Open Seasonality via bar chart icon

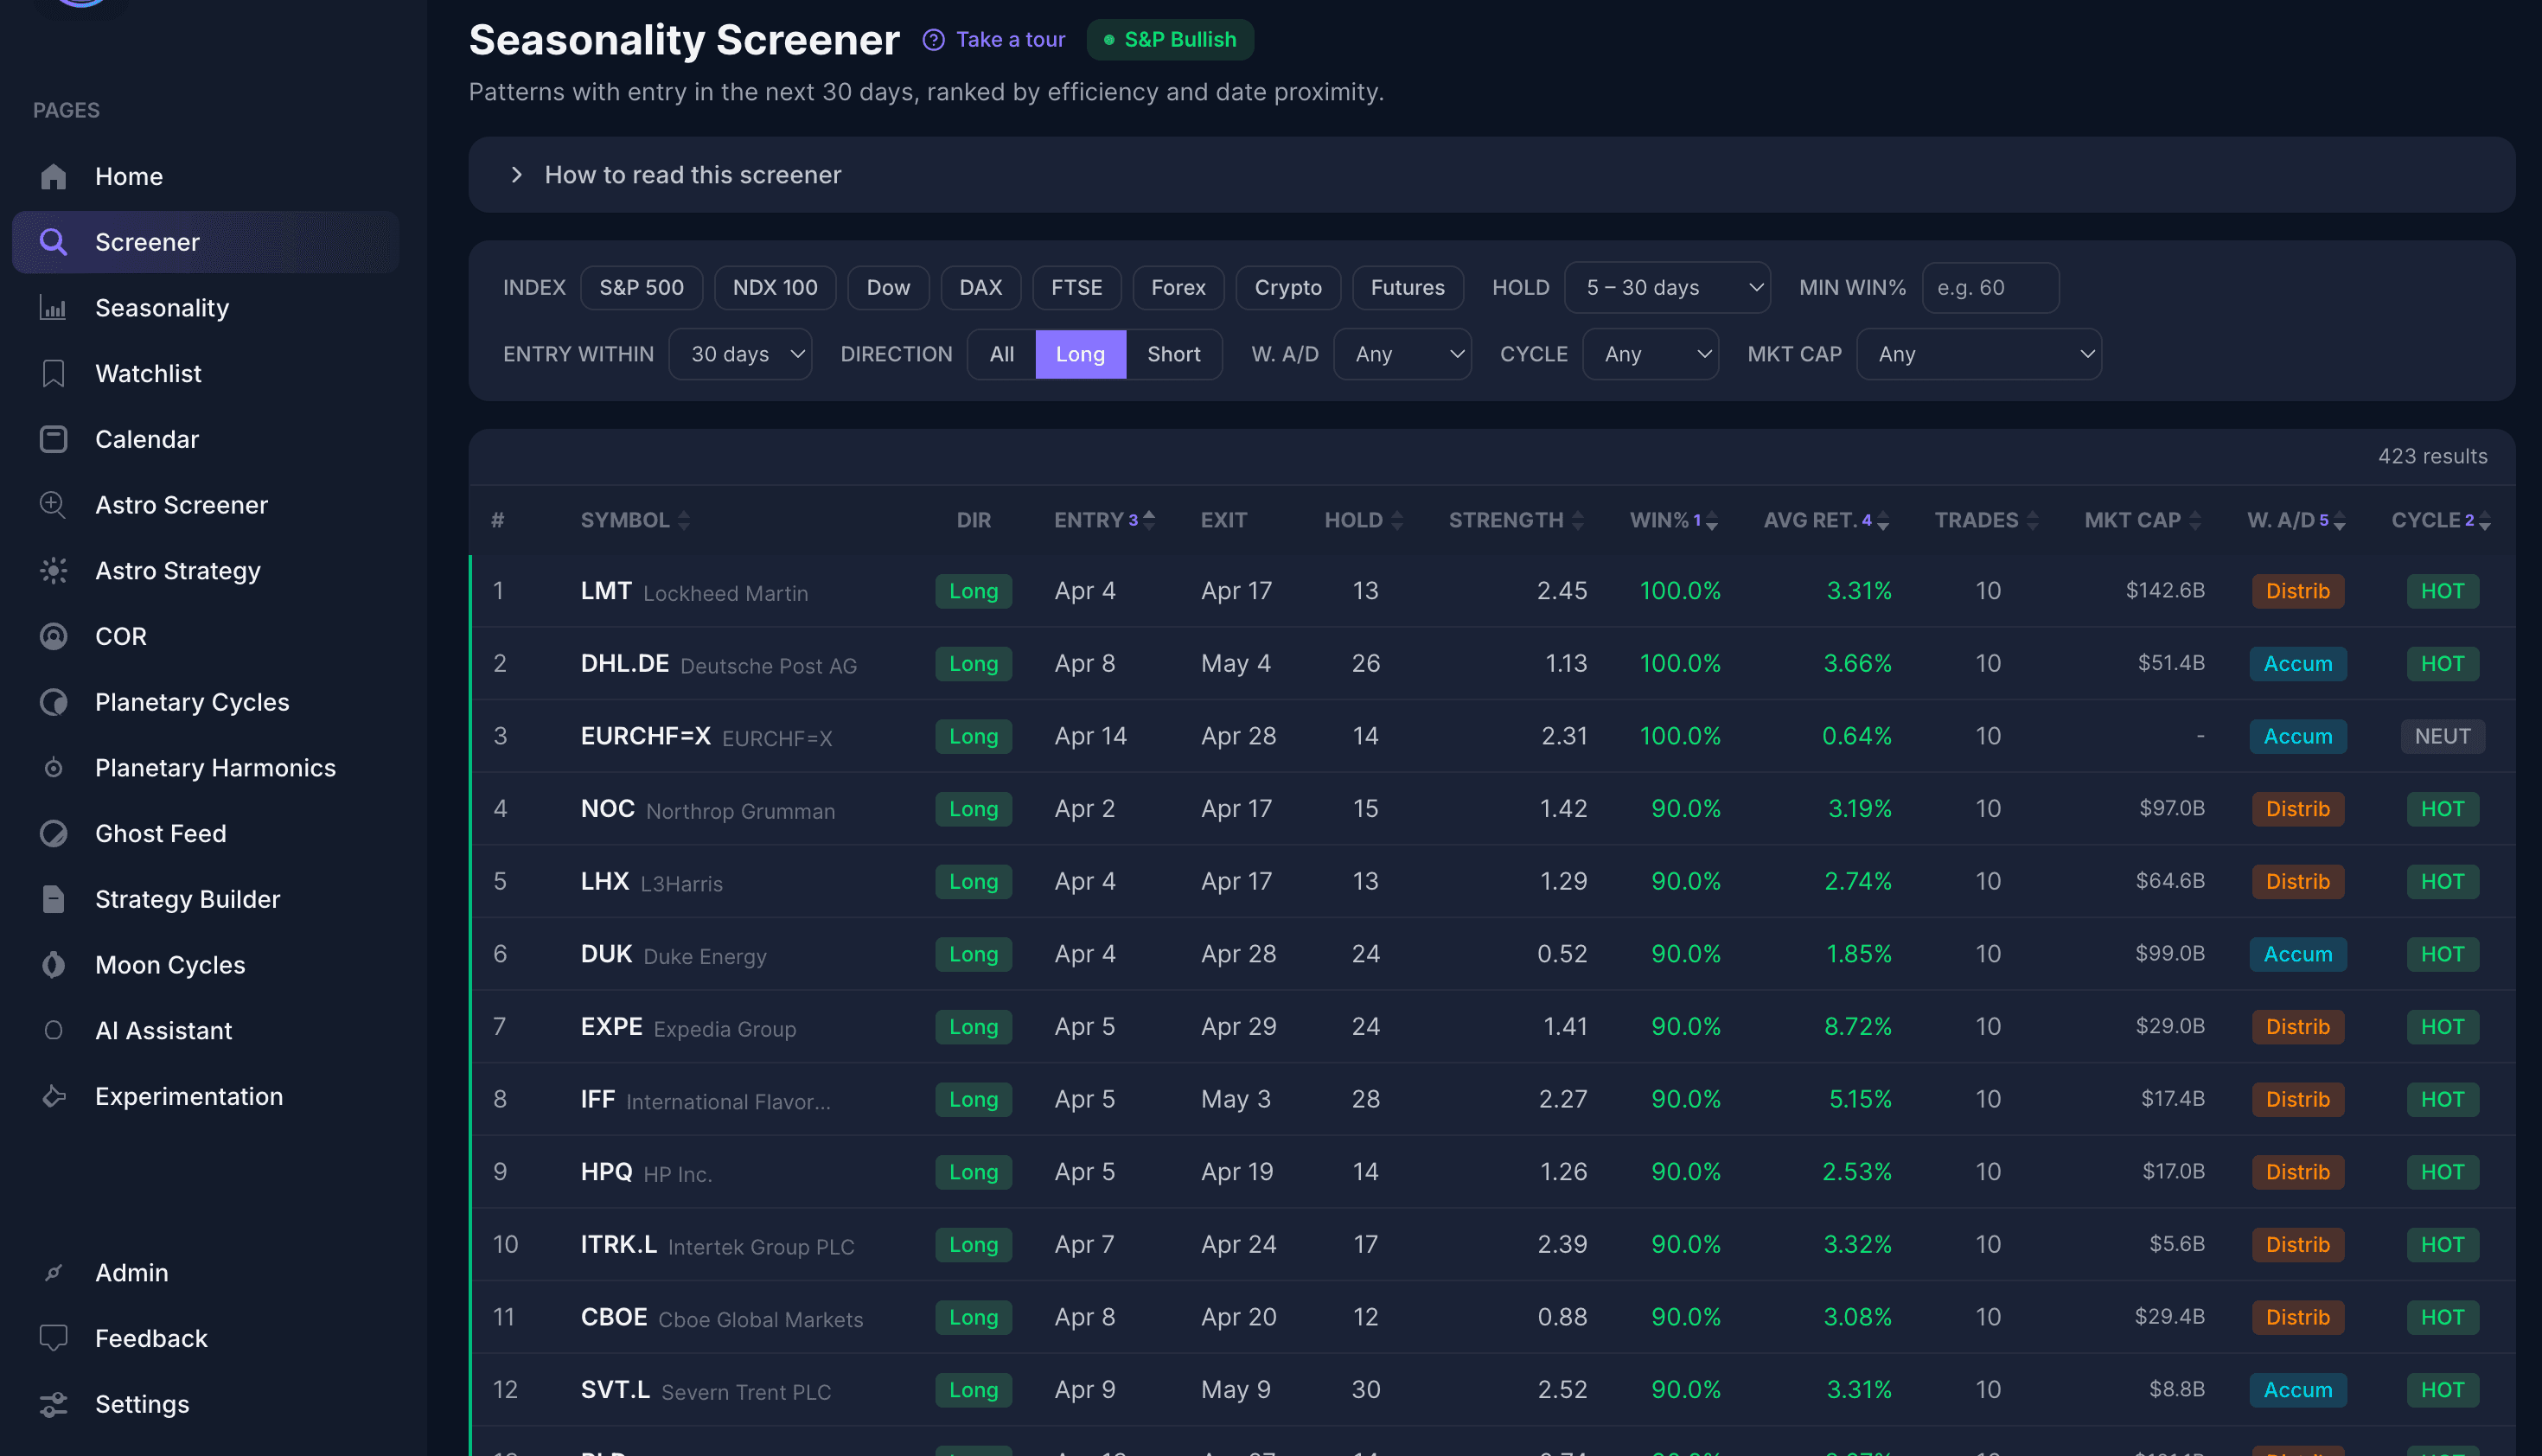53,308
